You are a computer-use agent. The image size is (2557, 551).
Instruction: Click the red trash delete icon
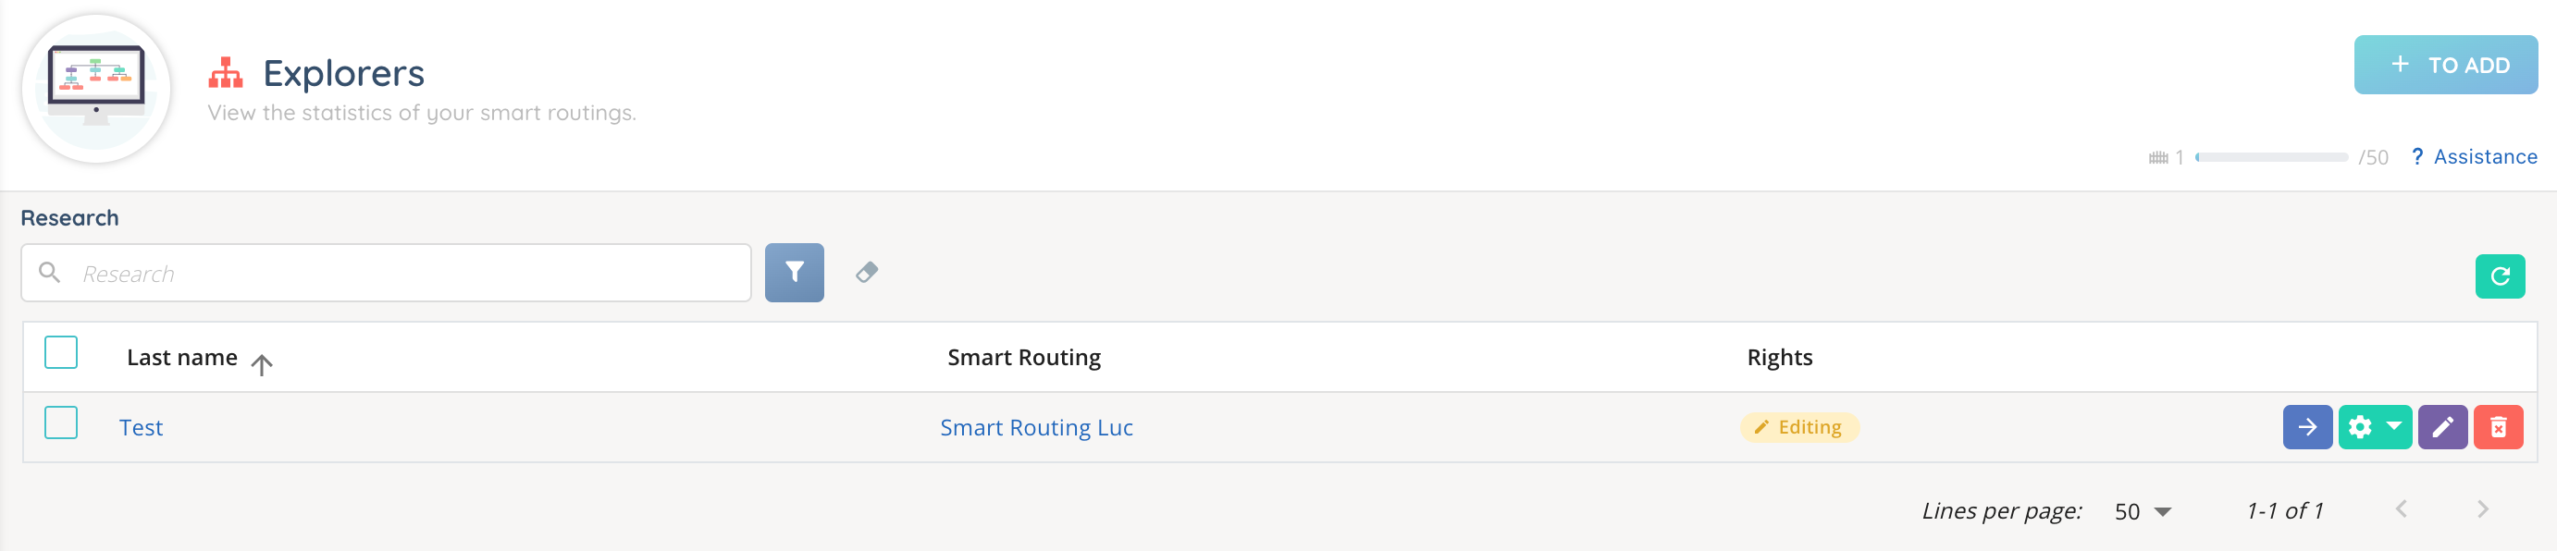(x=2498, y=427)
